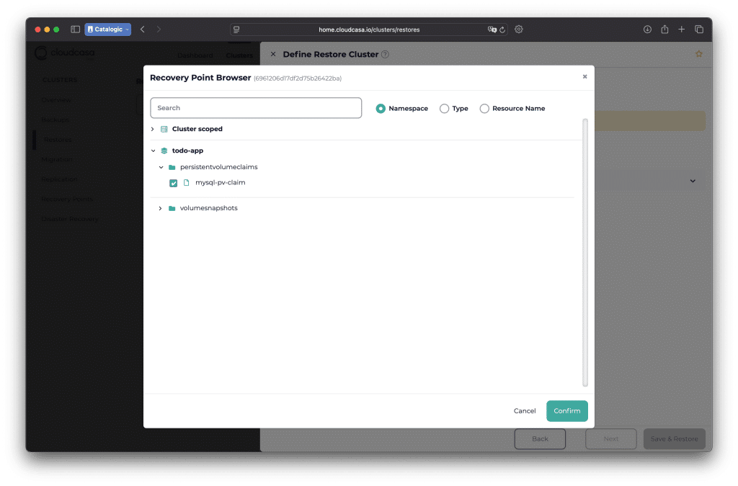Screen dimensions: 738x486
Task: Click the reload page icon
Action: click(x=502, y=30)
